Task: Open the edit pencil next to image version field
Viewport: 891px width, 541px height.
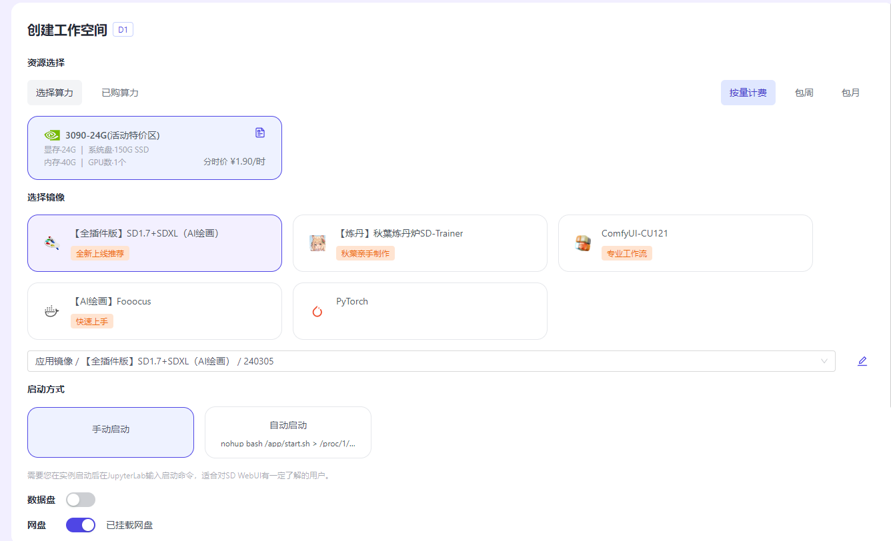Action: coord(862,360)
